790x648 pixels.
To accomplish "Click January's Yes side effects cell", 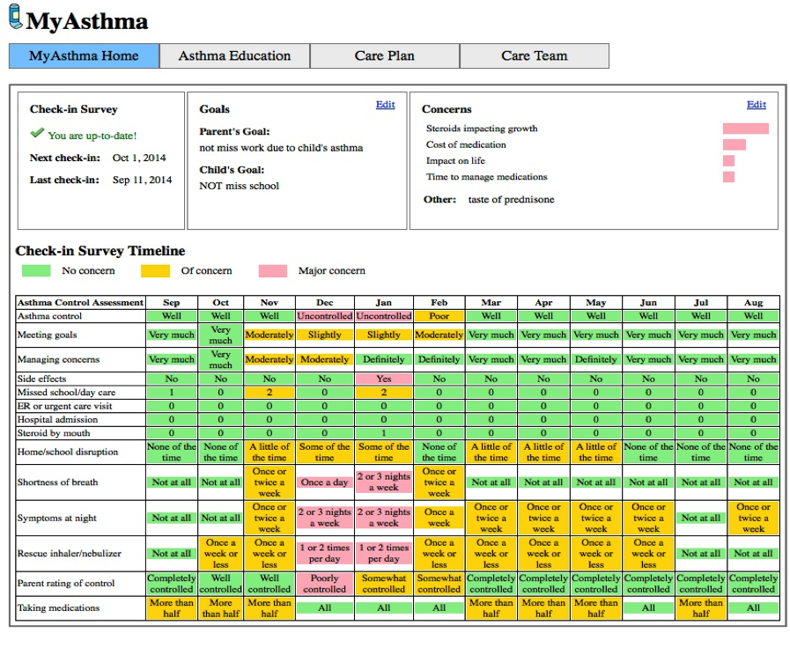I will [383, 379].
